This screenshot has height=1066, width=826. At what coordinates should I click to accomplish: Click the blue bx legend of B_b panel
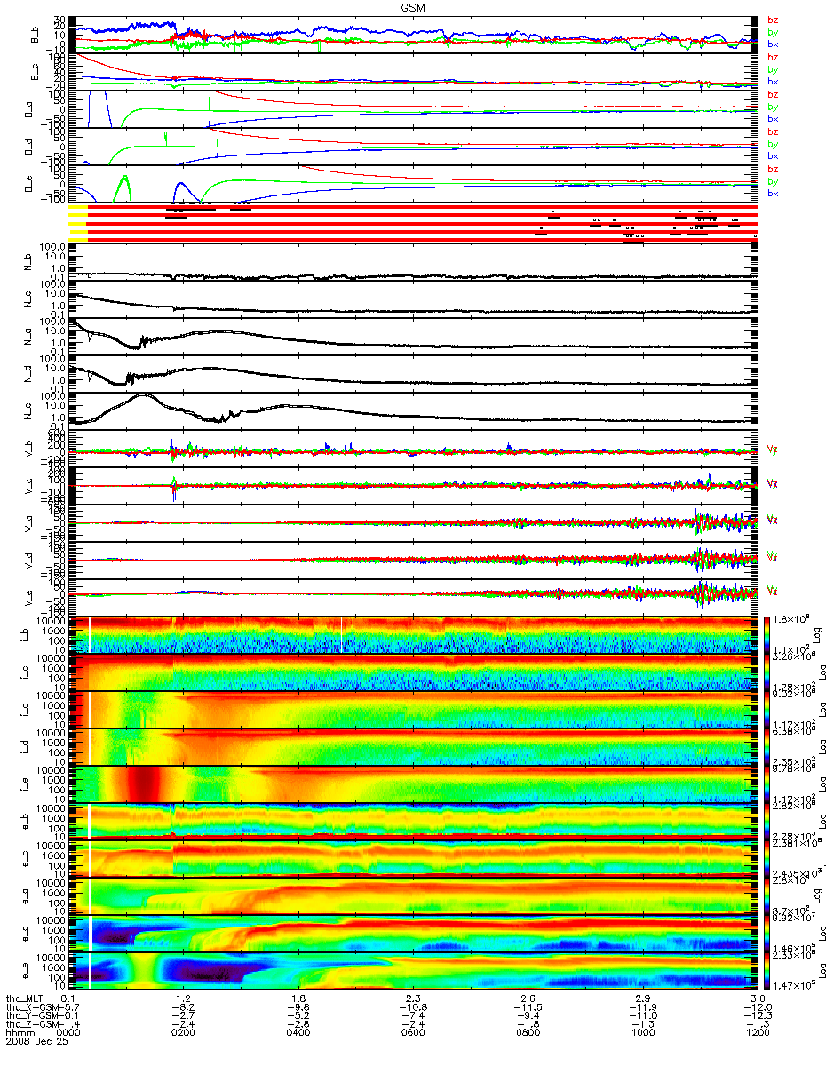coord(773,44)
